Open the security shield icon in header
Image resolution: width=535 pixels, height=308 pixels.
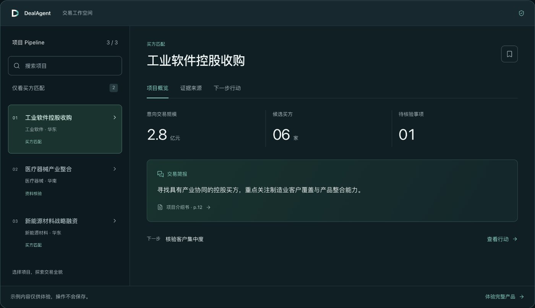tap(521, 13)
